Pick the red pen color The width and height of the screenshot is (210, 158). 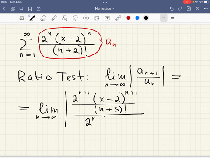(129, 18)
